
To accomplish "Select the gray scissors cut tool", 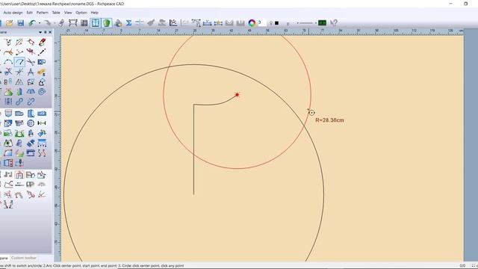I will (31, 62).
